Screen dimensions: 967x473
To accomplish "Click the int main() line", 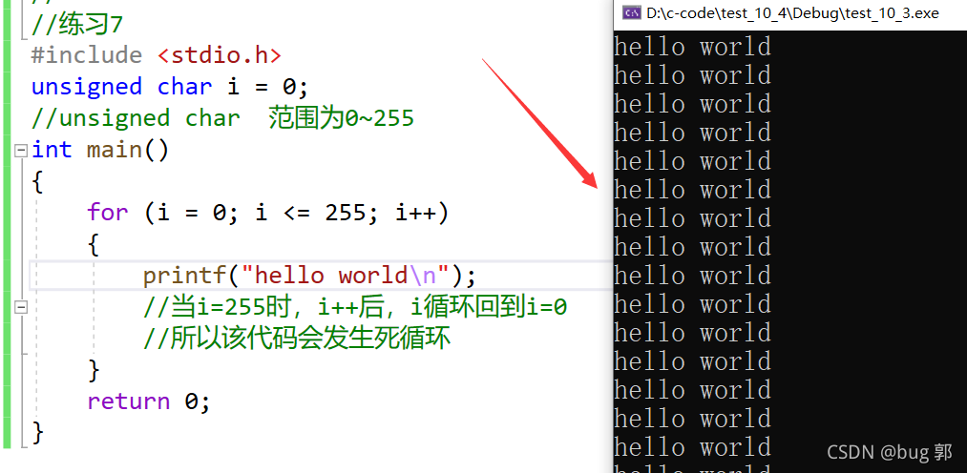I will click(100, 150).
